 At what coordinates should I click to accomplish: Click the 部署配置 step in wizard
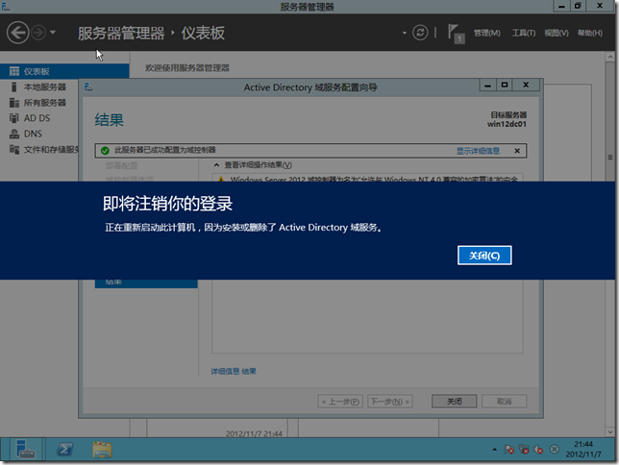pos(121,166)
